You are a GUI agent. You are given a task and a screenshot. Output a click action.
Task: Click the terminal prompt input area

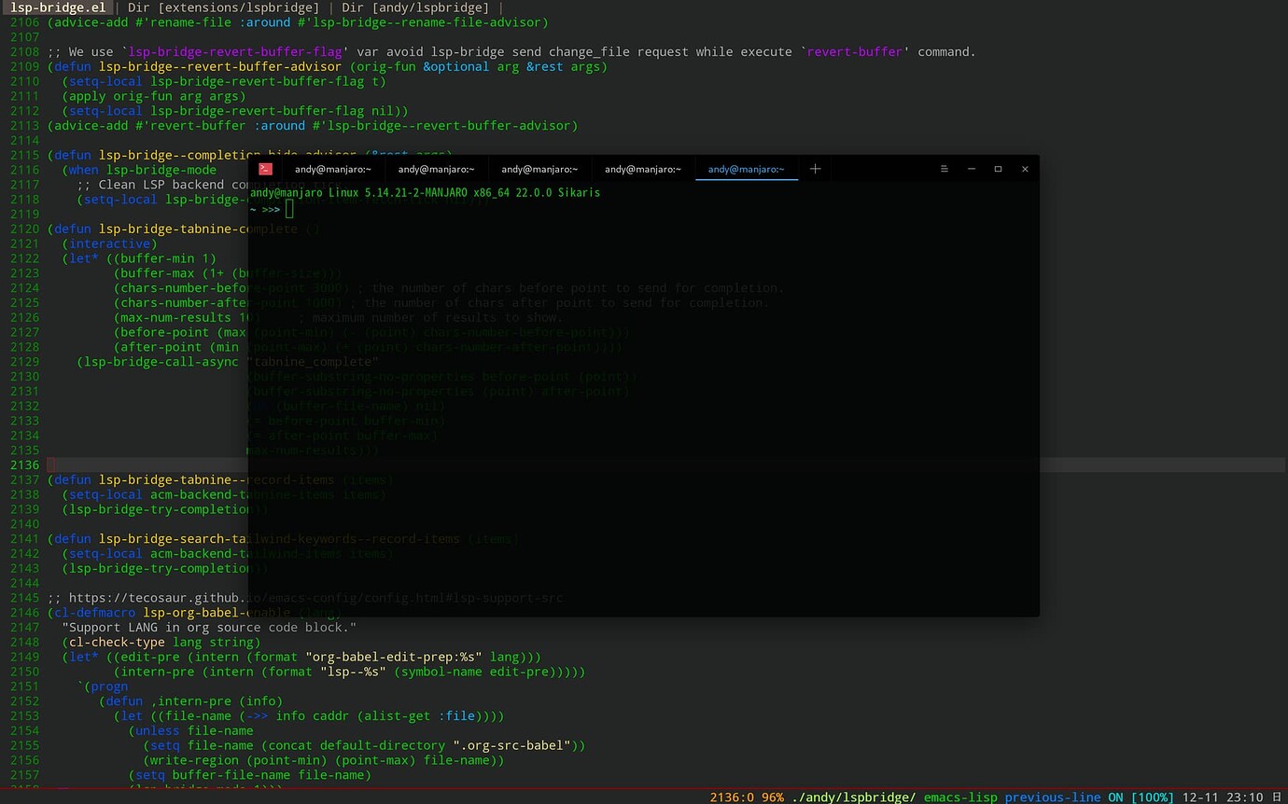(289, 209)
